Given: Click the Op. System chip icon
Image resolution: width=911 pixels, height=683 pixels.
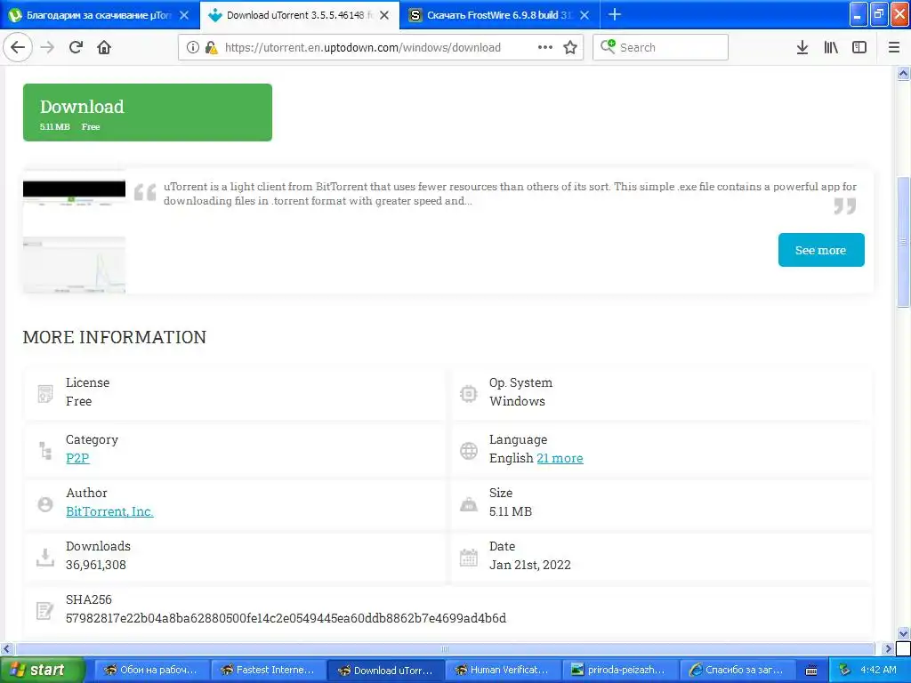Looking at the screenshot, I should tap(468, 394).
